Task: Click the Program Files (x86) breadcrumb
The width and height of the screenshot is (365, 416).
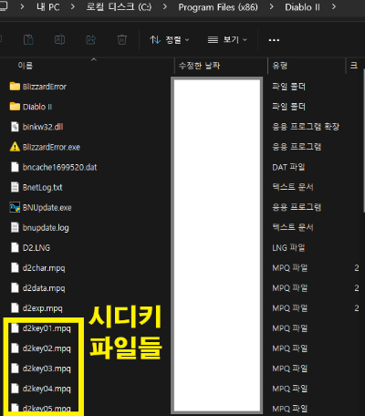Action: coord(218,7)
